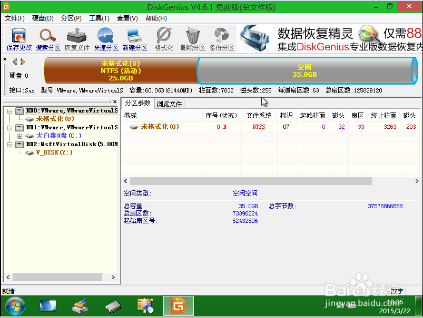Click the 空闲空间 space type value
This screenshot has width=423, height=318.
245,193
